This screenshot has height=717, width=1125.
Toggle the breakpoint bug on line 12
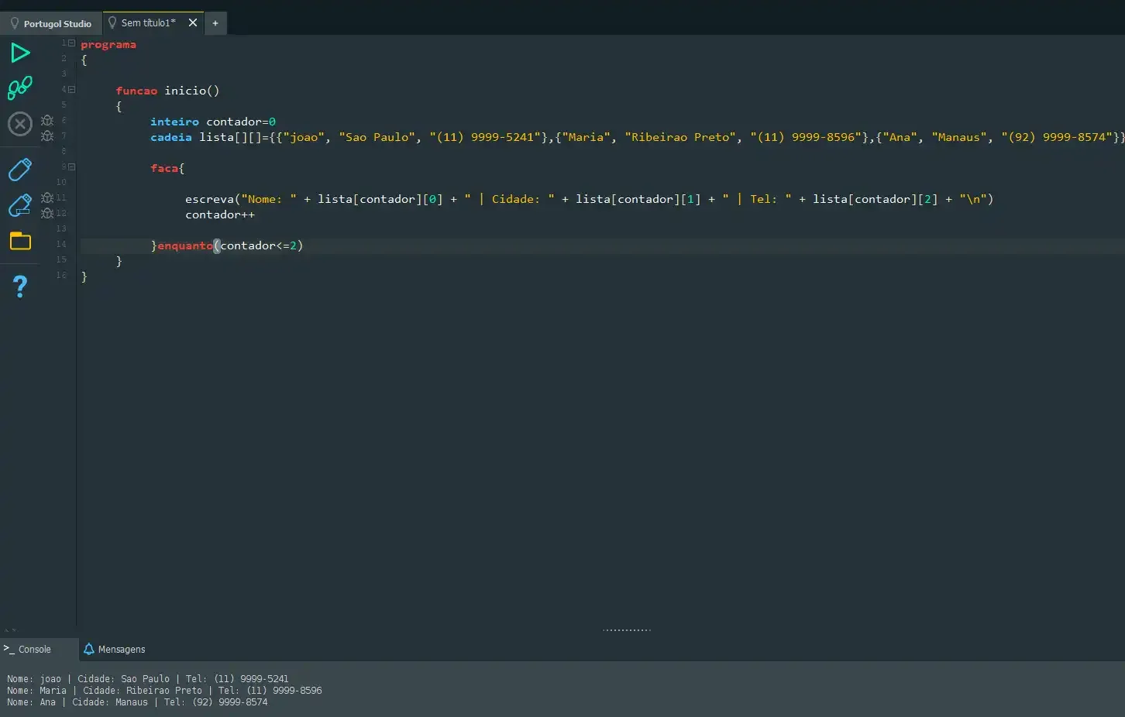pyautogui.click(x=47, y=214)
